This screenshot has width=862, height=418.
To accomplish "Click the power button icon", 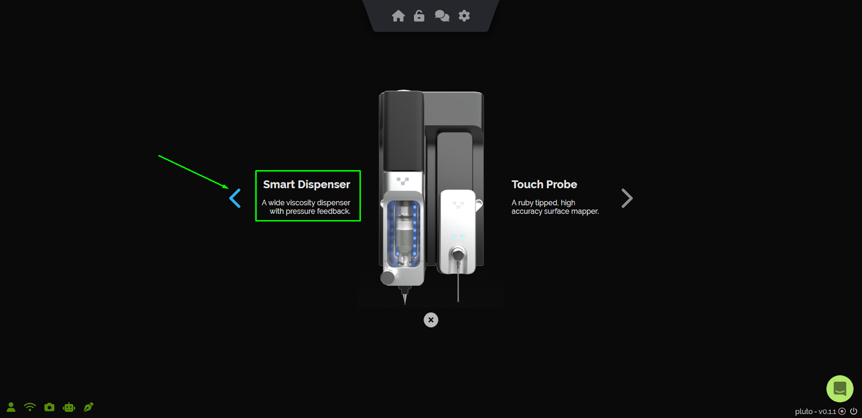I will (853, 412).
